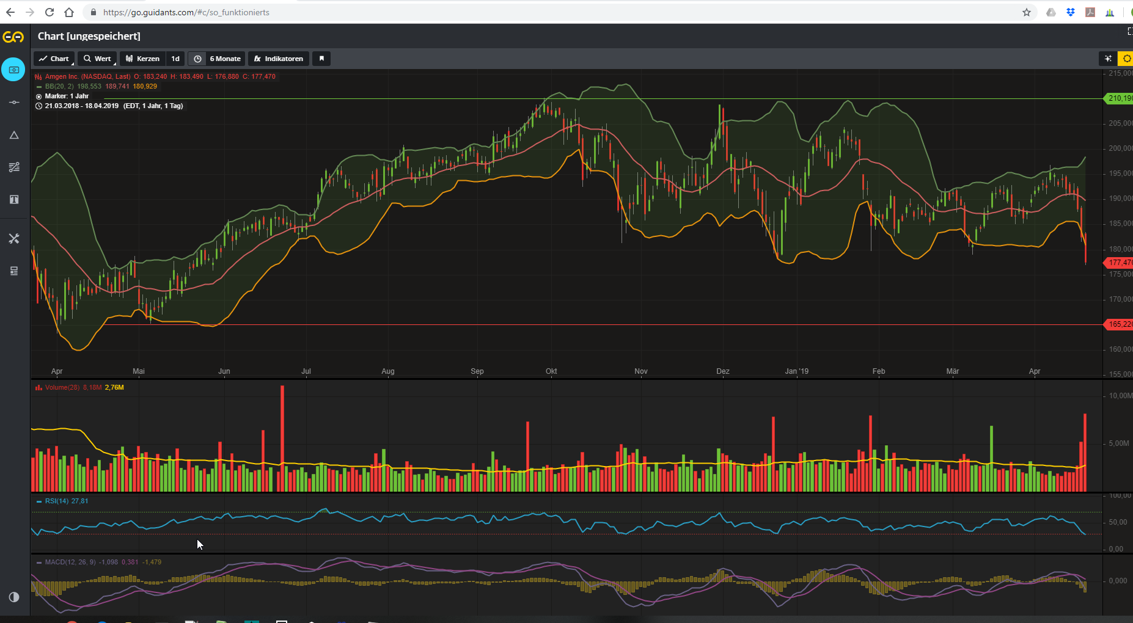Select the blue money icon in sidebar
Image resolution: width=1133 pixels, height=623 pixels.
click(x=13, y=70)
